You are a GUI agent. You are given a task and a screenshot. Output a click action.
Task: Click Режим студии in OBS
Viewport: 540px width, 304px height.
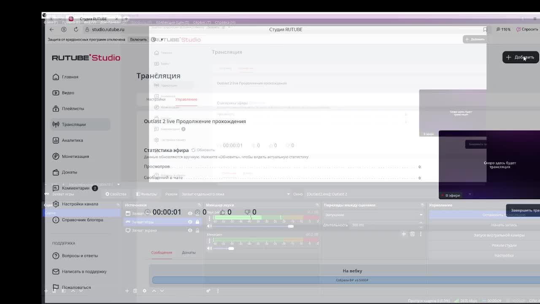(x=504, y=245)
